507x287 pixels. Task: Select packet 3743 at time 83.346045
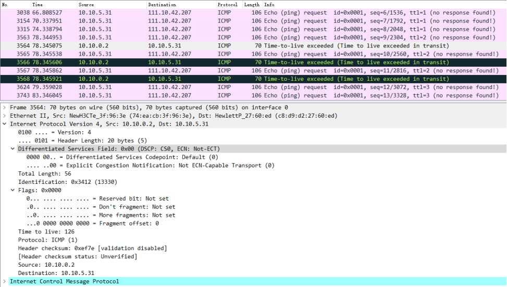pyautogui.click(x=253, y=95)
